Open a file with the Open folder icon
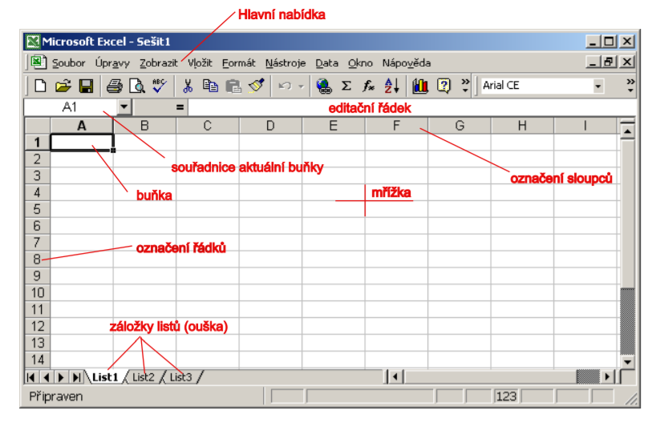 (63, 86)
